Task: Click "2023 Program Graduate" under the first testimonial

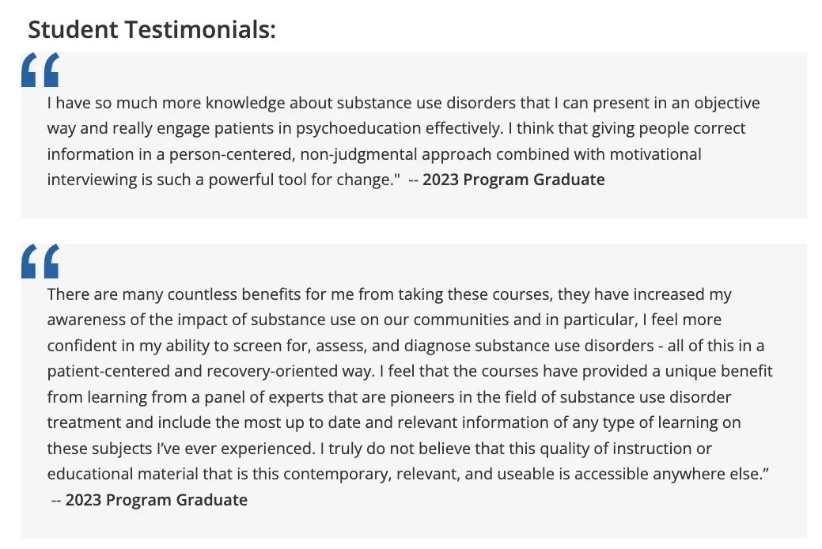Action: pos(513,180)
